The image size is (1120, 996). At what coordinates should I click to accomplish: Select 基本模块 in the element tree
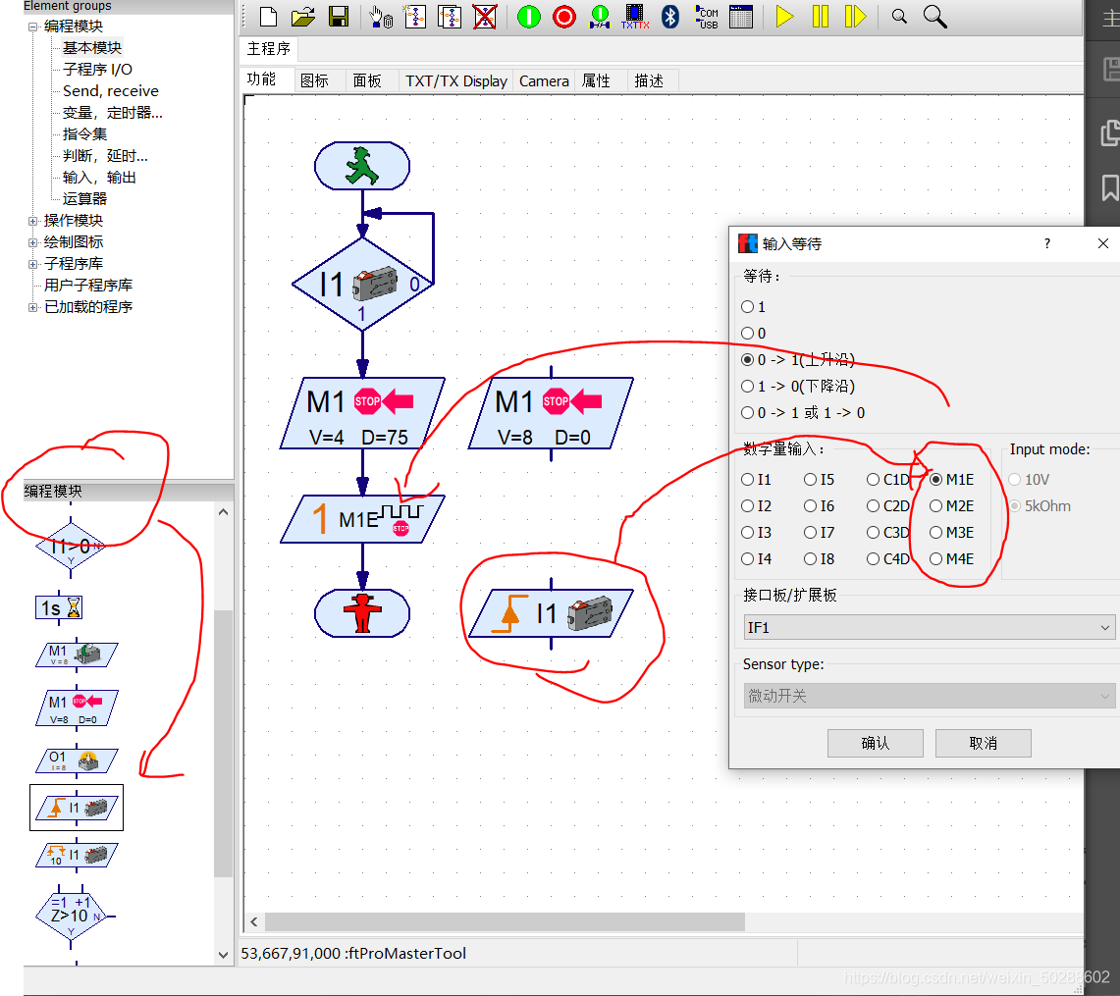click(x=91, y=48)
